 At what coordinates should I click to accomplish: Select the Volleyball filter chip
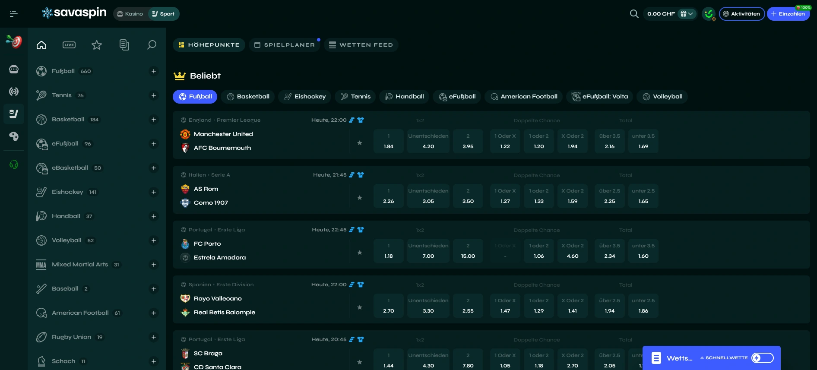point(662,97)
